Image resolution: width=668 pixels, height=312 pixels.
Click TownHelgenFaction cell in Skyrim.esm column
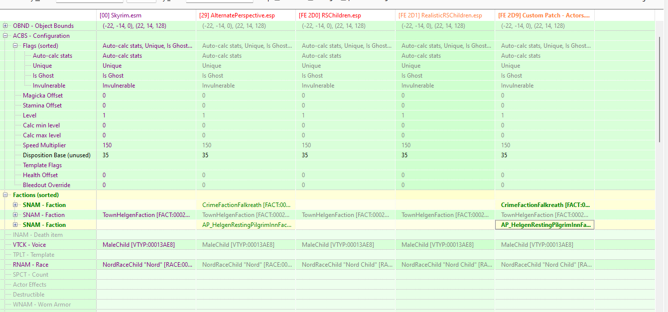point(146,215)
